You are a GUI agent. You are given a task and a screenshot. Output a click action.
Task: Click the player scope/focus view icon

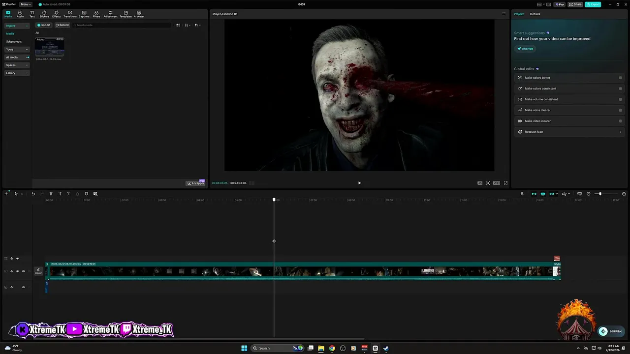(x=488, y=183)
